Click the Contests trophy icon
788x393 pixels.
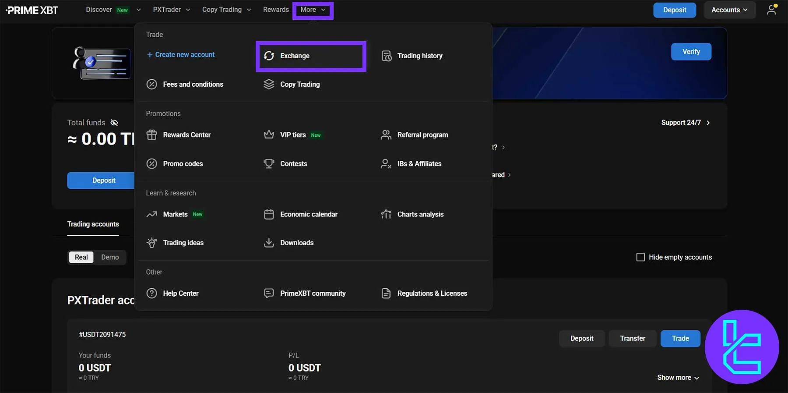tap(269, 163)
